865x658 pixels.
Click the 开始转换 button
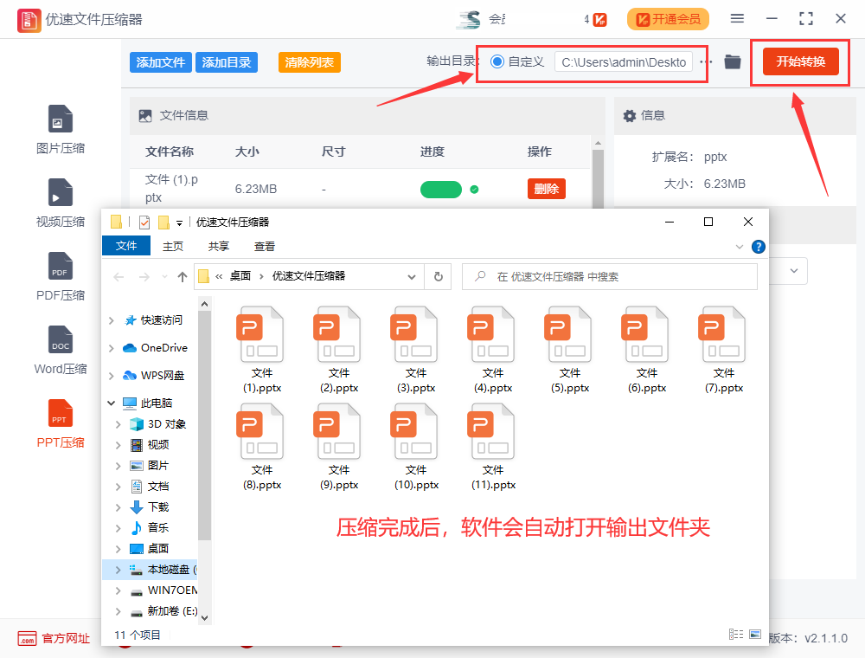[800, 61]
